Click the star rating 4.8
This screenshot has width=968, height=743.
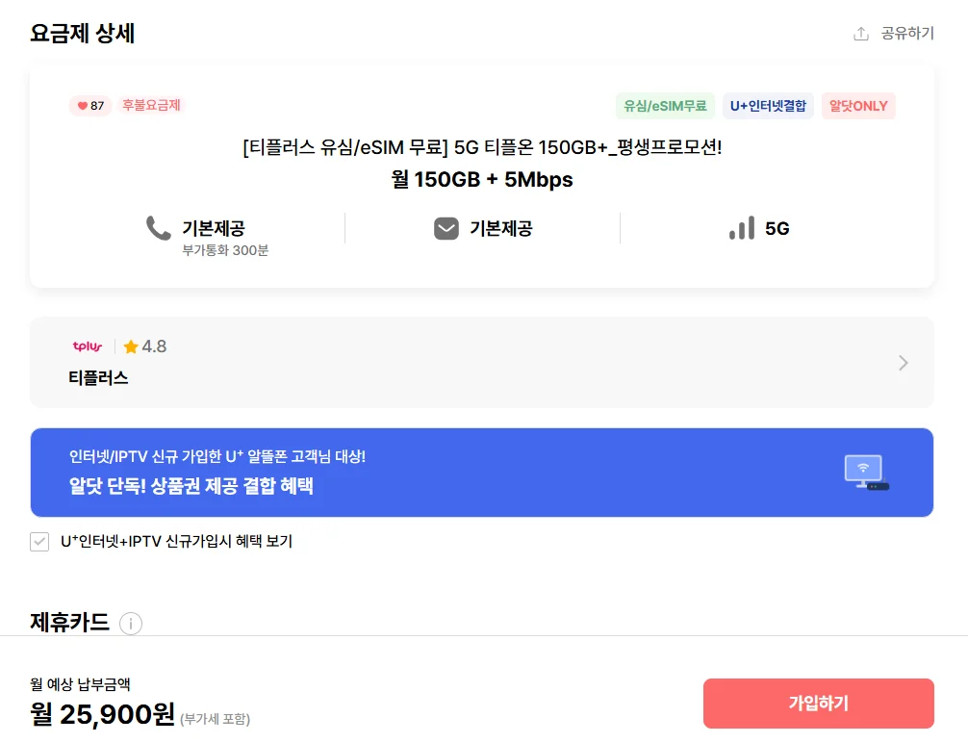click(x=145, y=346)
